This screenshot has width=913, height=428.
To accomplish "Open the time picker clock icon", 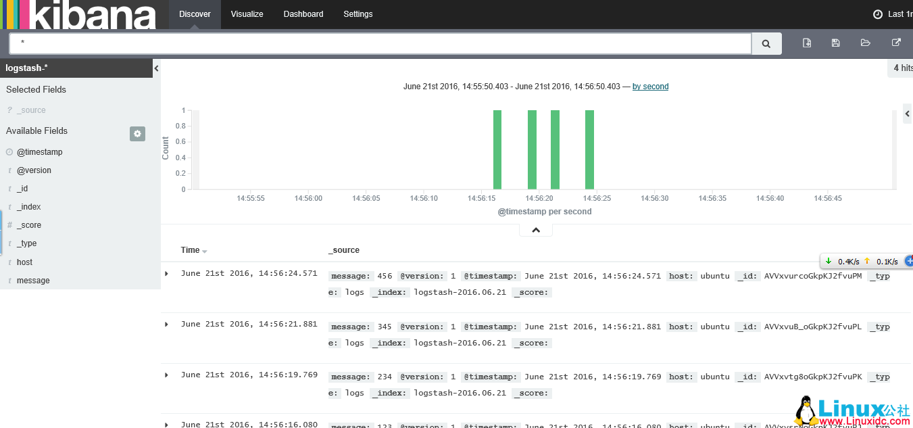I will tap(877, 14).
